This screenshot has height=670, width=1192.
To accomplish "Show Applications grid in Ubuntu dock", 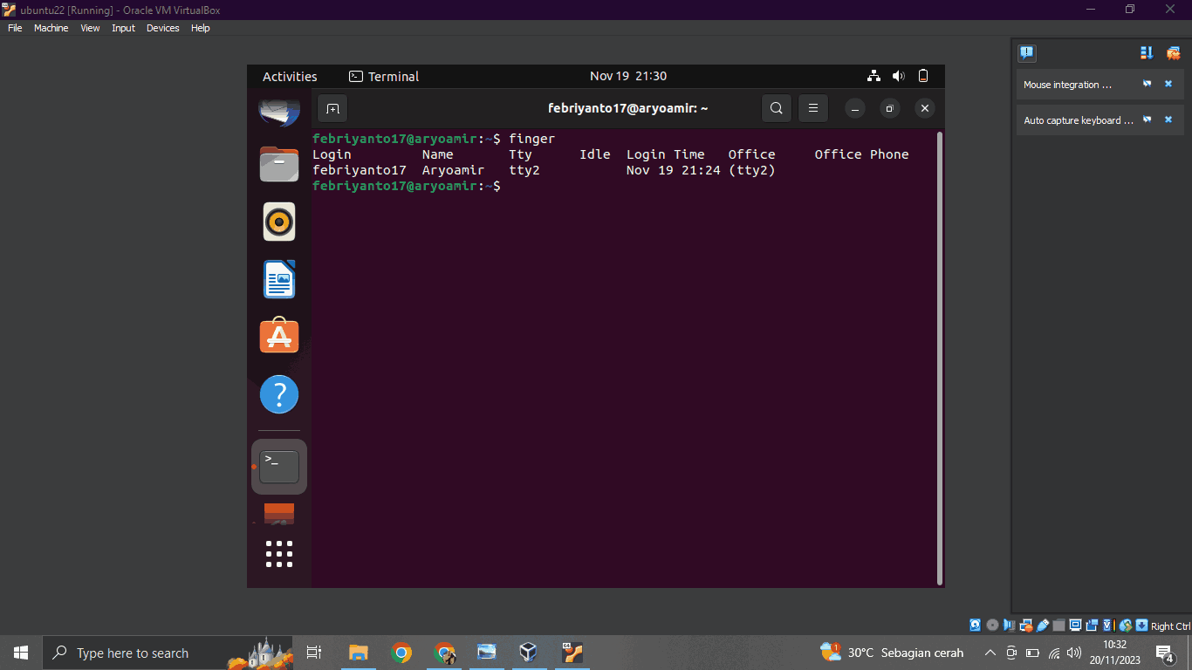I will click(x=279, y=554).
